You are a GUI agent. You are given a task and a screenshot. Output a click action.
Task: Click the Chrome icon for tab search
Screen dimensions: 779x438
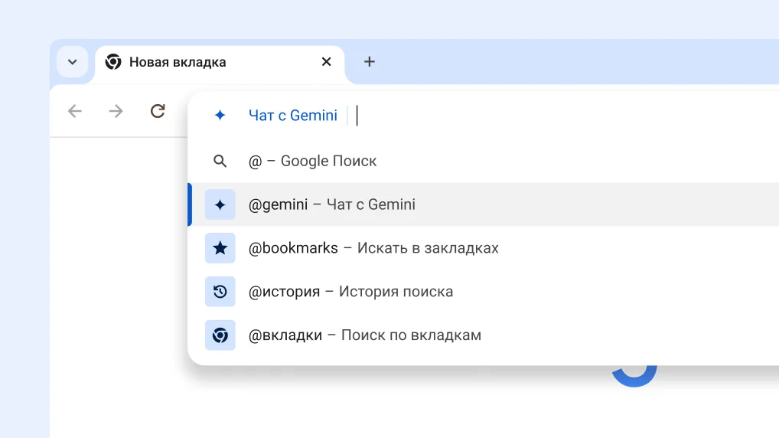point(220,335)
